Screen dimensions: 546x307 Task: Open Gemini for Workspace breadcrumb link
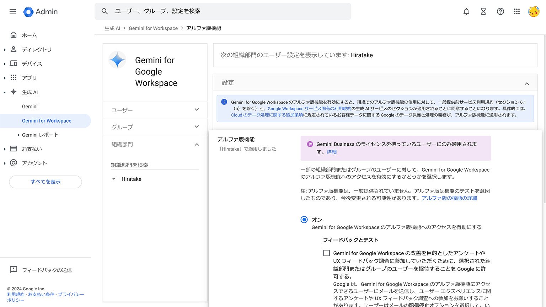coord(153,28)
